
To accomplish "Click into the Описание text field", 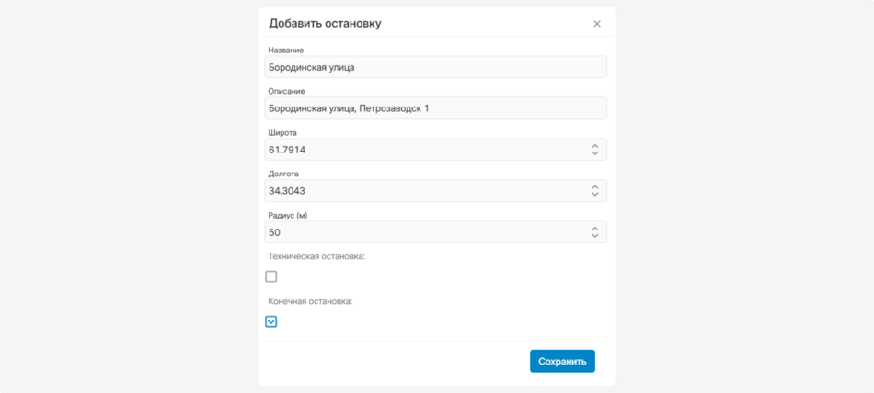I will pos(436,108).
